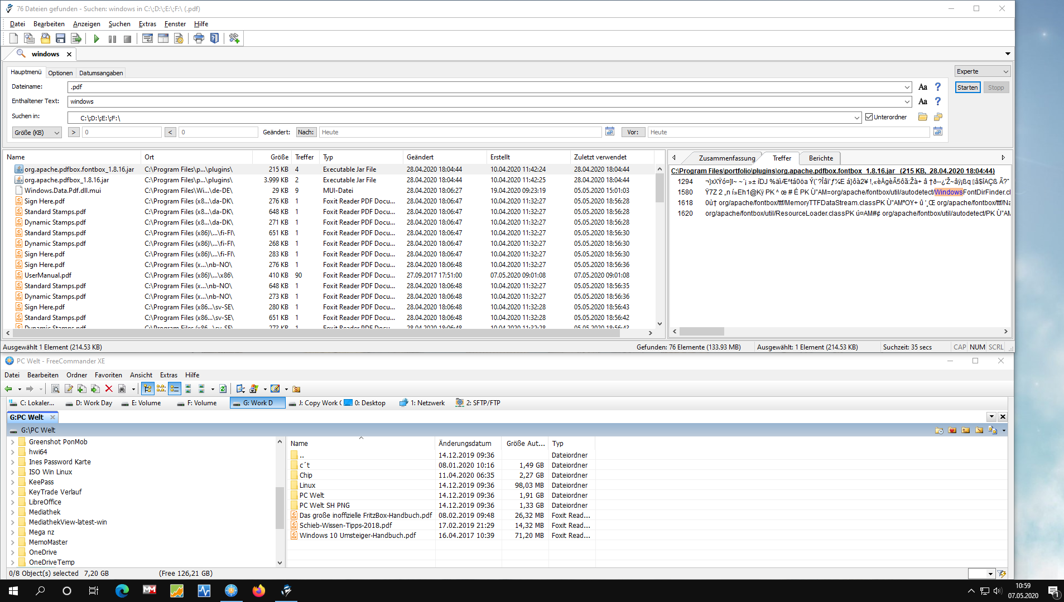Screen dimensions: 1064x602
Task: Pause the search using the toolbar pause icon
Action: click(112, 38)
